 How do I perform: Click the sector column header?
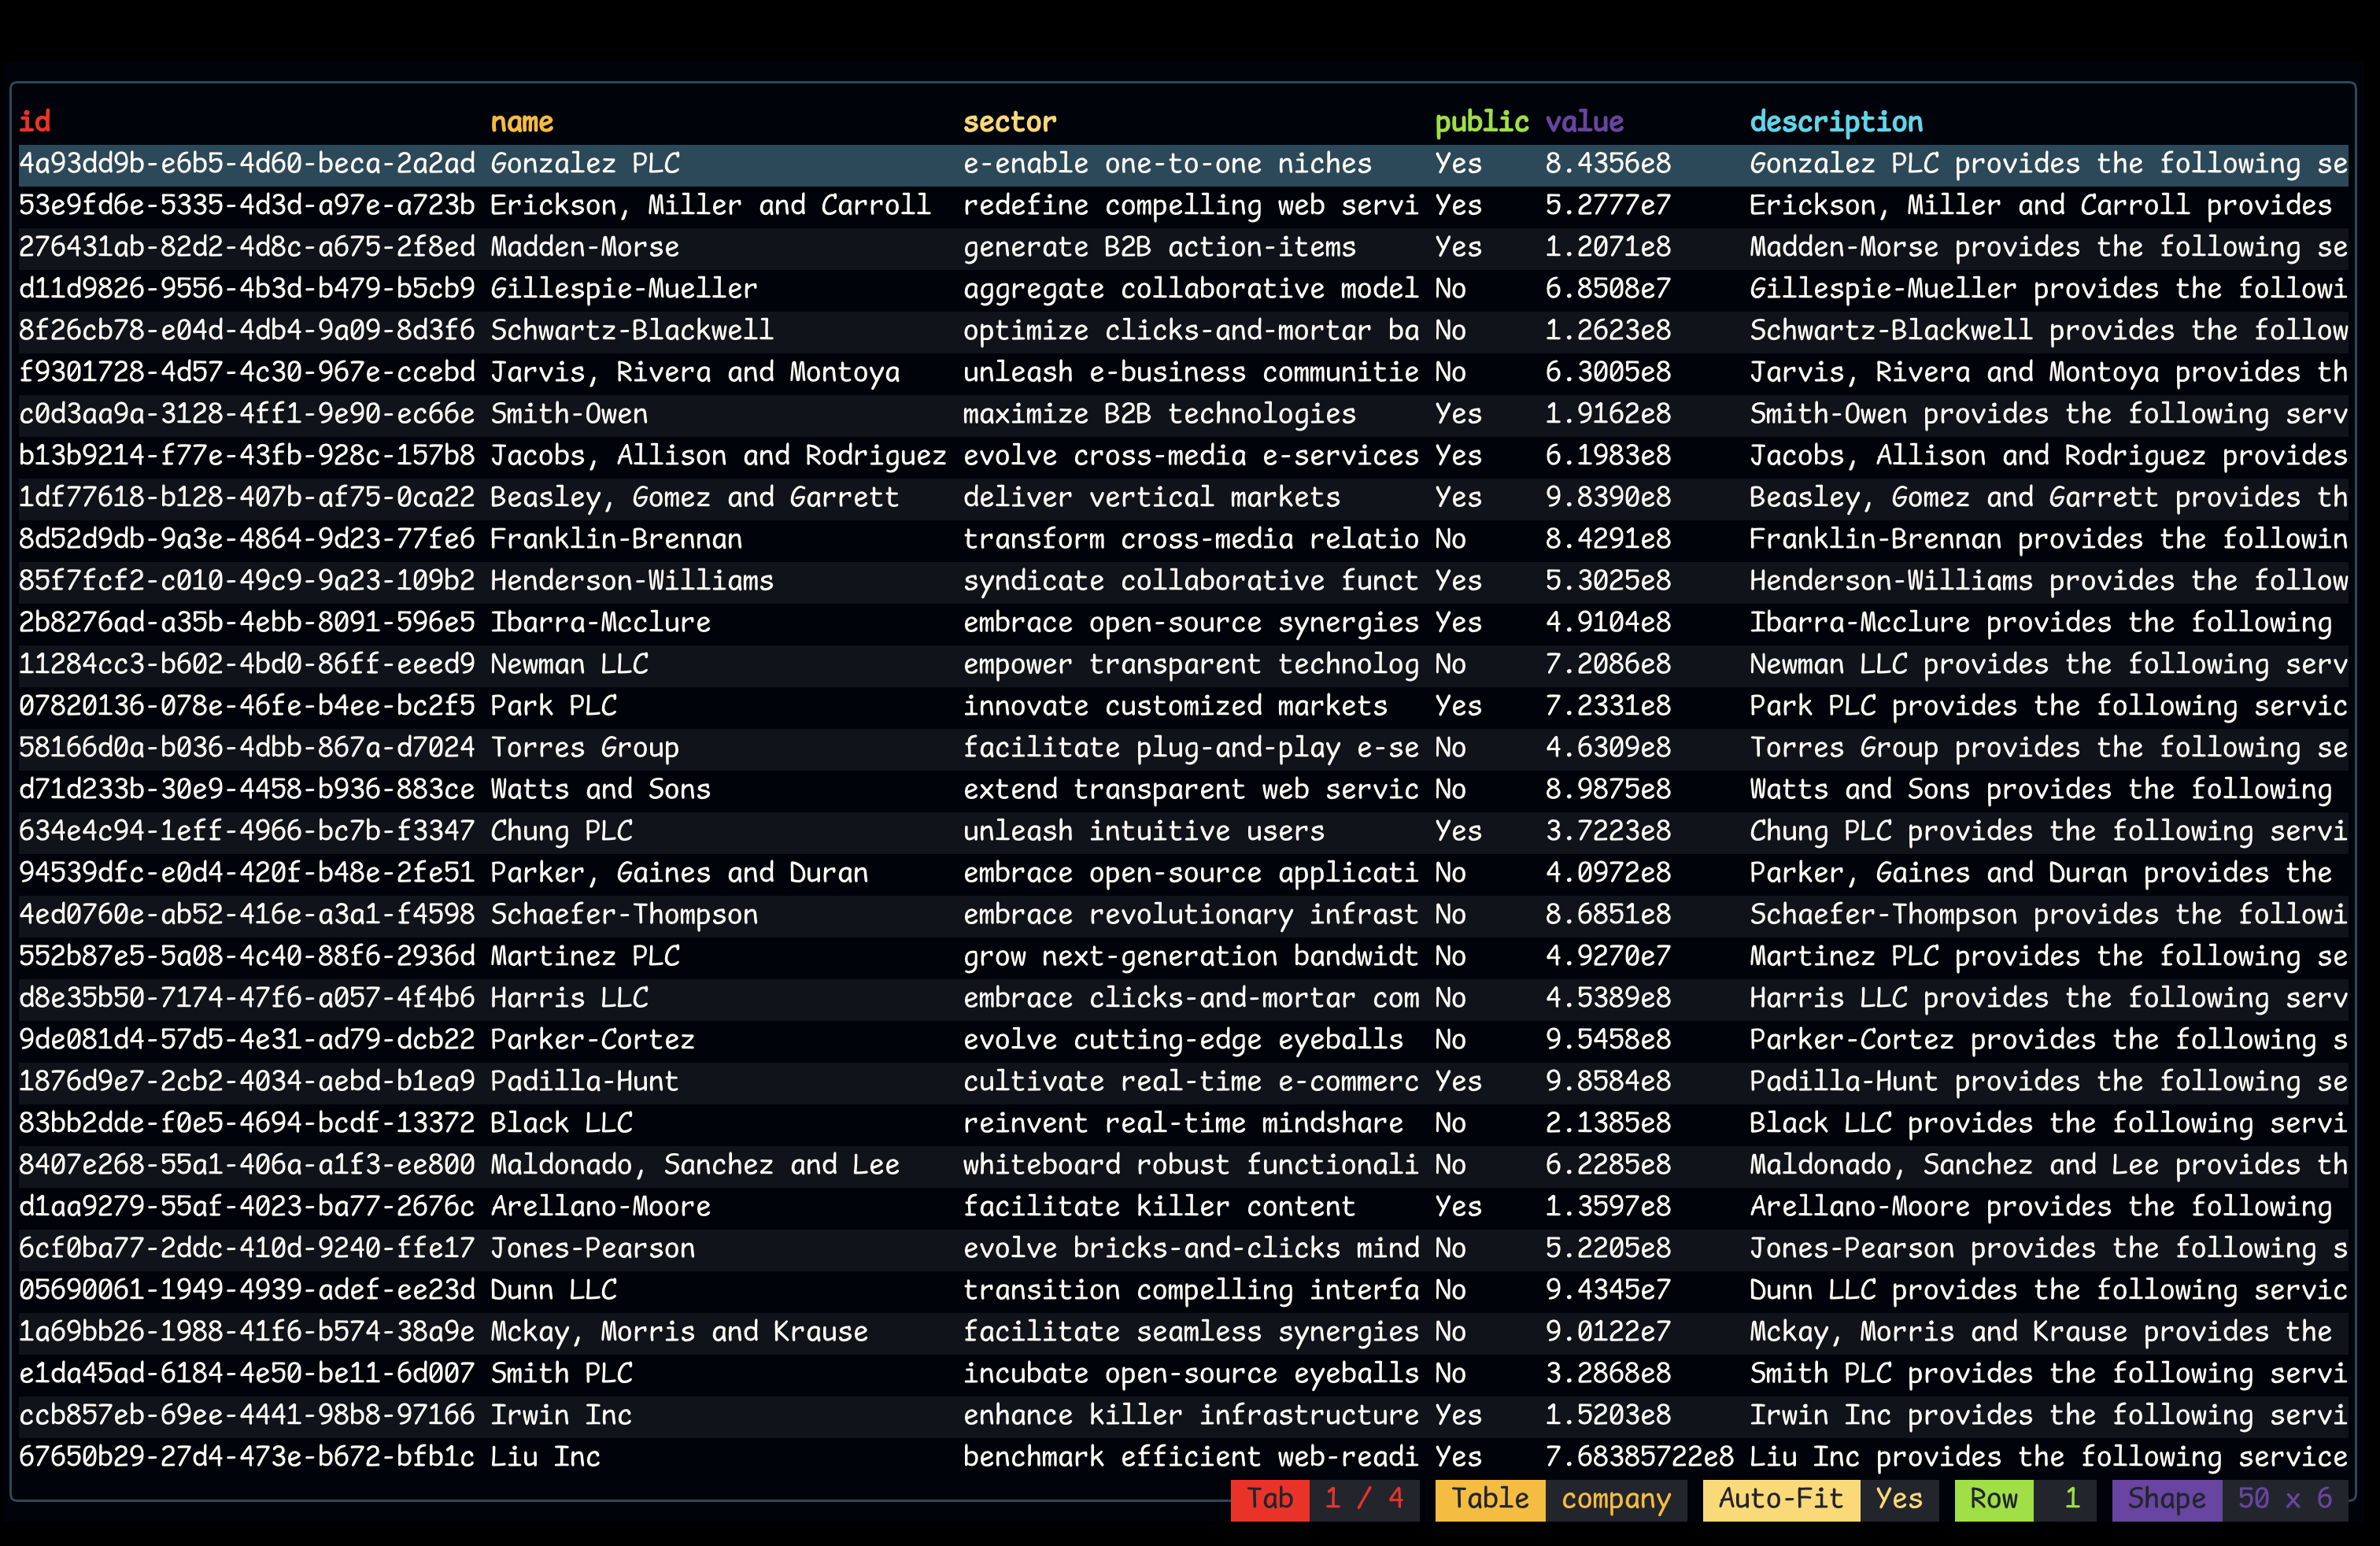pyautogui.click(x=1009, y=122)
